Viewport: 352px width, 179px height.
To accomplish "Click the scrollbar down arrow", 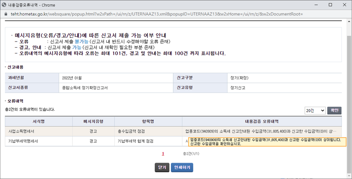I will [349, 176].
